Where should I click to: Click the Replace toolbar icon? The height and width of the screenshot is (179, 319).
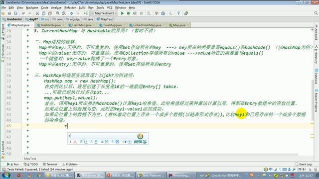(x=64, y=13)
